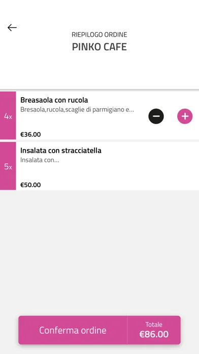Decrease Breasaola quantity with minus button
This screenshot has width=199, height=354.
156,116
